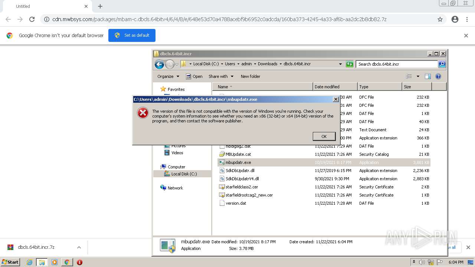Open the Windows Explorer taskbar icon
The image size is (475, 267).
pyautogui.click(x=42, y=262)
